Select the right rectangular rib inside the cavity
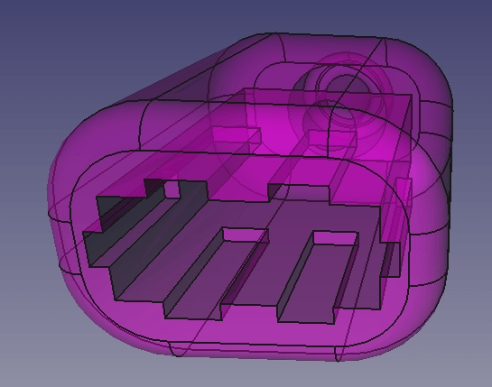The width and height of the screenshot is (492, 387). point(318,278)
